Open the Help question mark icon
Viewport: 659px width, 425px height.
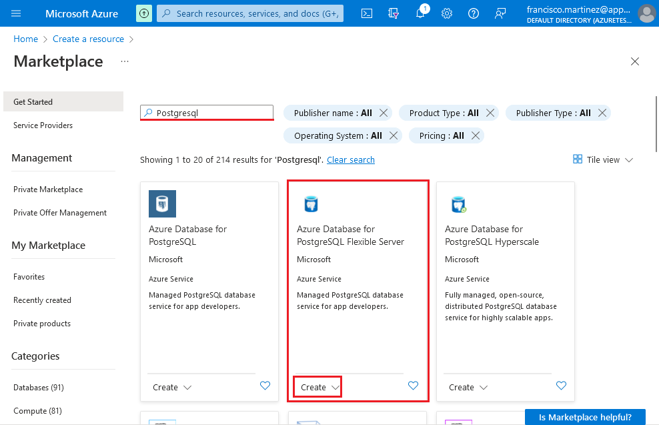click(x=474, y=13)
